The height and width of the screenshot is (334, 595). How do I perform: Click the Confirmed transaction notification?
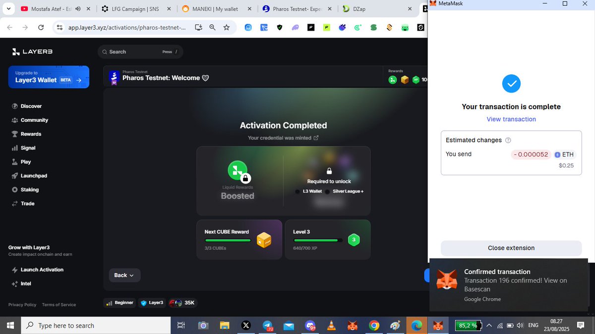(509, 285)
